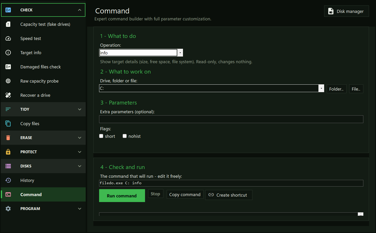376x233 pixels.
Task: Click the Run command button
Action: [x=122, y=196]
